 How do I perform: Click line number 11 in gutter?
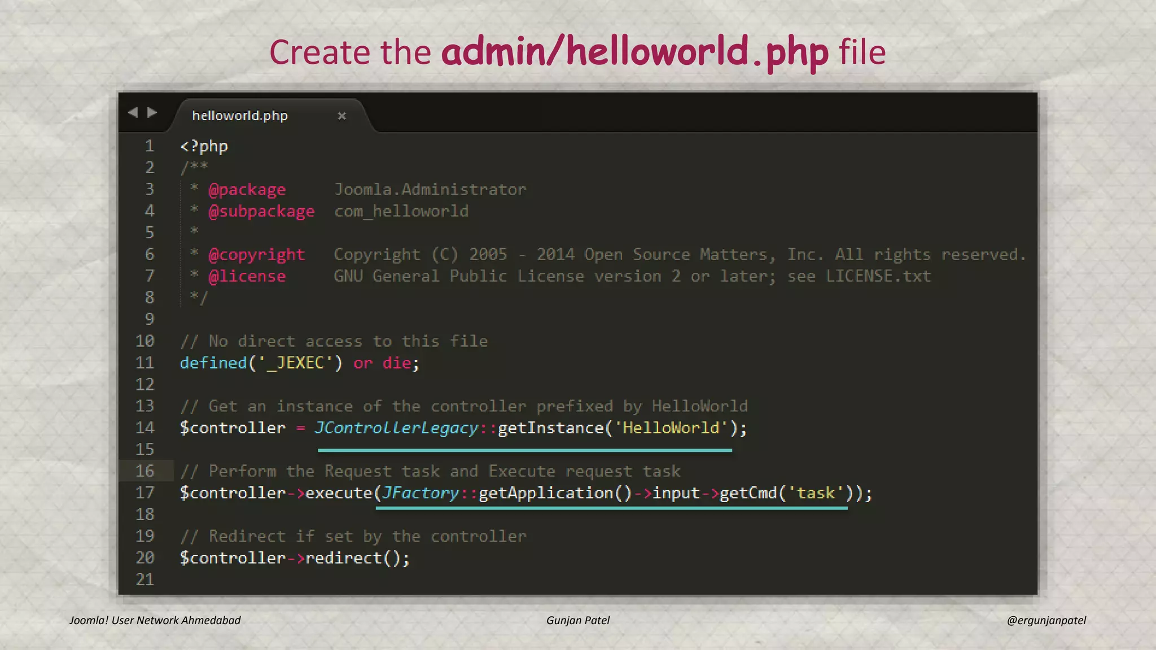pyautogui.click(x=145, y=363)
